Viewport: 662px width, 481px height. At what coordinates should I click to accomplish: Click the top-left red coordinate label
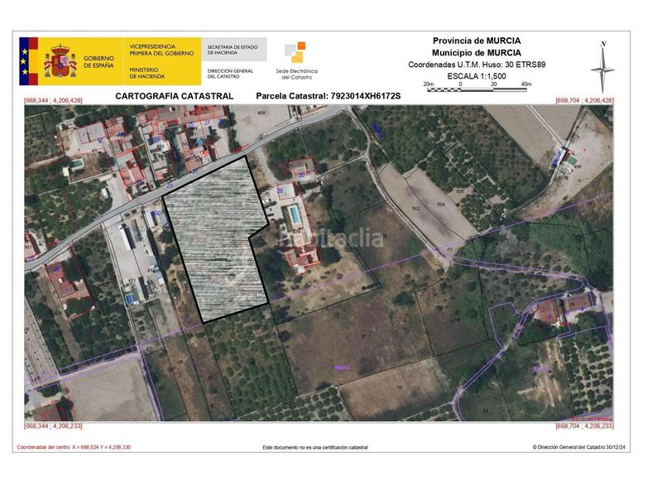point(54,100)
